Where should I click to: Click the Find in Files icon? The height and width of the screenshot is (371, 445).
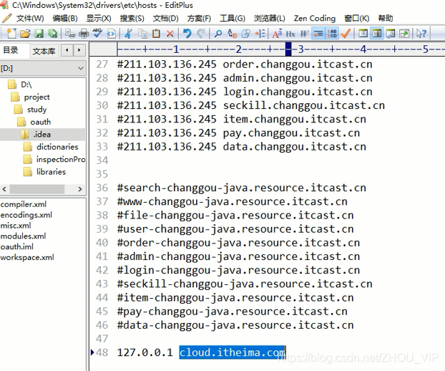(246, 34)
